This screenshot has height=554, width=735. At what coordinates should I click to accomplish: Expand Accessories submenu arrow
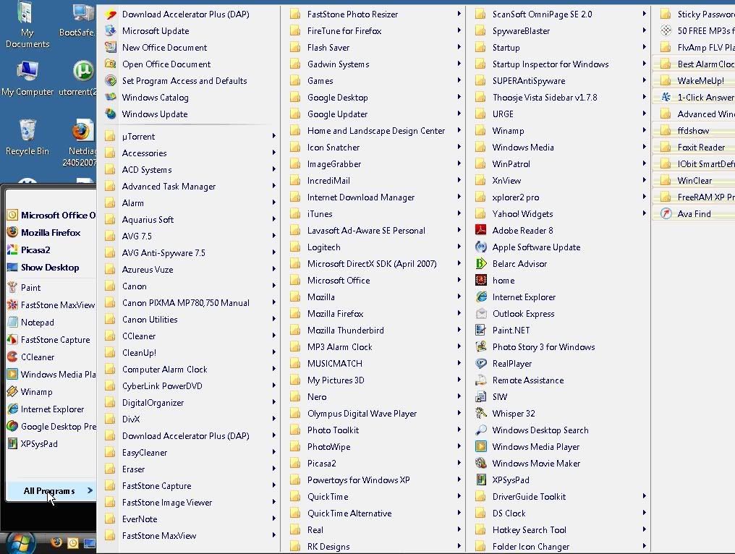tap(273, 153)
